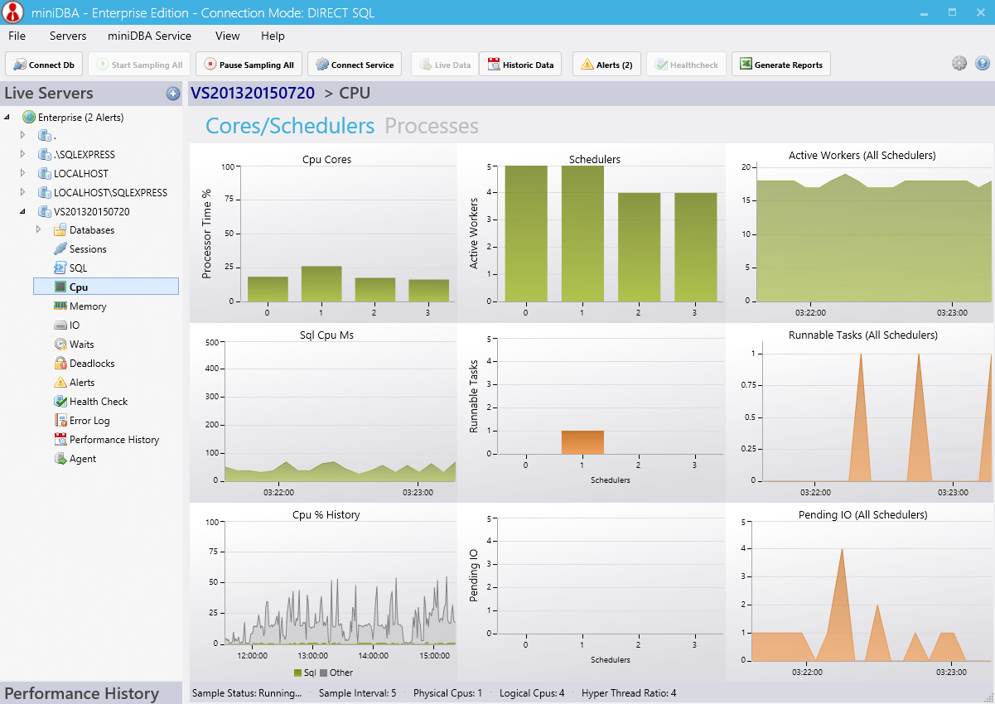Expand the LOCALHOST\SQLEXPRESS server node
Viewport: 995px width, 704px height.
pos(22,192)
